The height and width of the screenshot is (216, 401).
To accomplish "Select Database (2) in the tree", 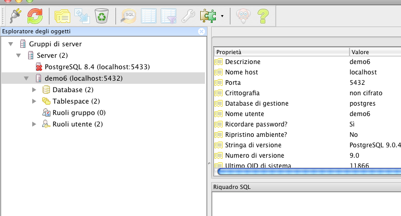I will pos(73,90).
